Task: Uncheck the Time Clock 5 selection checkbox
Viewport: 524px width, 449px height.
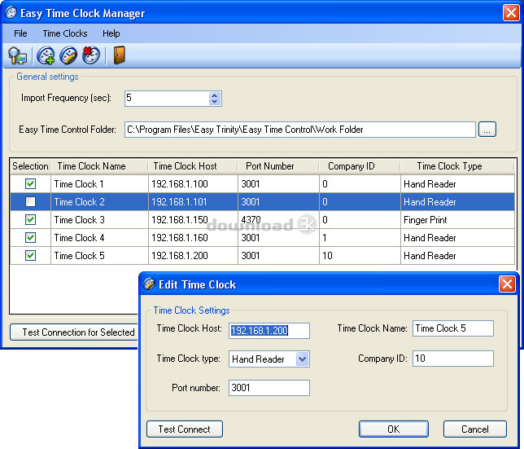Action: click(x=30, y=256)
